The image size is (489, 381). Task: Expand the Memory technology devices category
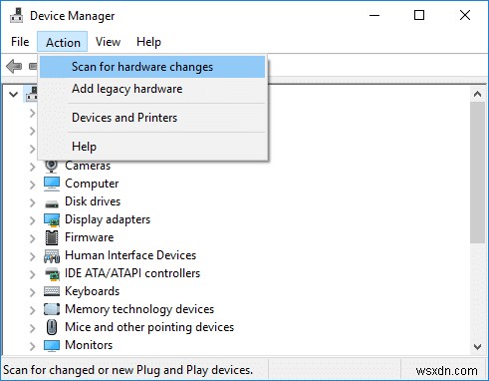click(32, 309)
